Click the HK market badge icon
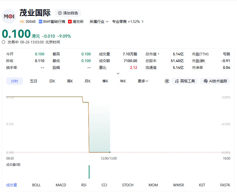This screenshot has height=192, width=237. pyautogui.click(x=22, y=22)
